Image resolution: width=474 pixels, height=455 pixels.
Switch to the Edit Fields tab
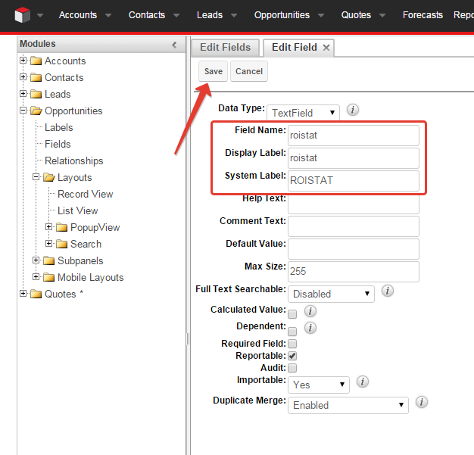tap(225, 48)
